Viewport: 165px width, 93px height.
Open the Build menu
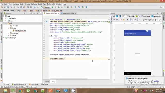coord(40,4)
